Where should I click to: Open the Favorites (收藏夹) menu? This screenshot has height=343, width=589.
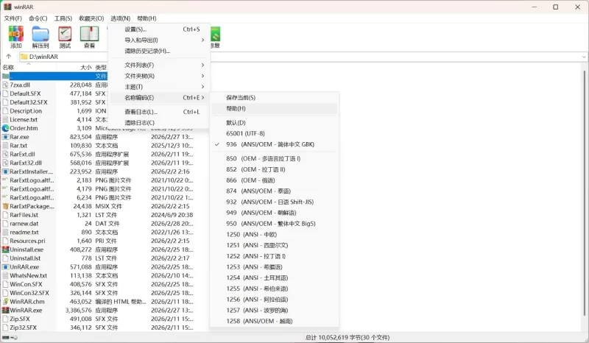[x=91, y=18]
